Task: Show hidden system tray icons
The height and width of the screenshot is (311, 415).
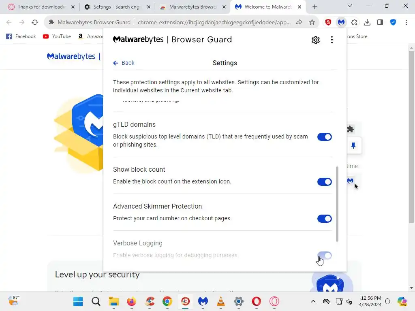Action: coord(313,301)
